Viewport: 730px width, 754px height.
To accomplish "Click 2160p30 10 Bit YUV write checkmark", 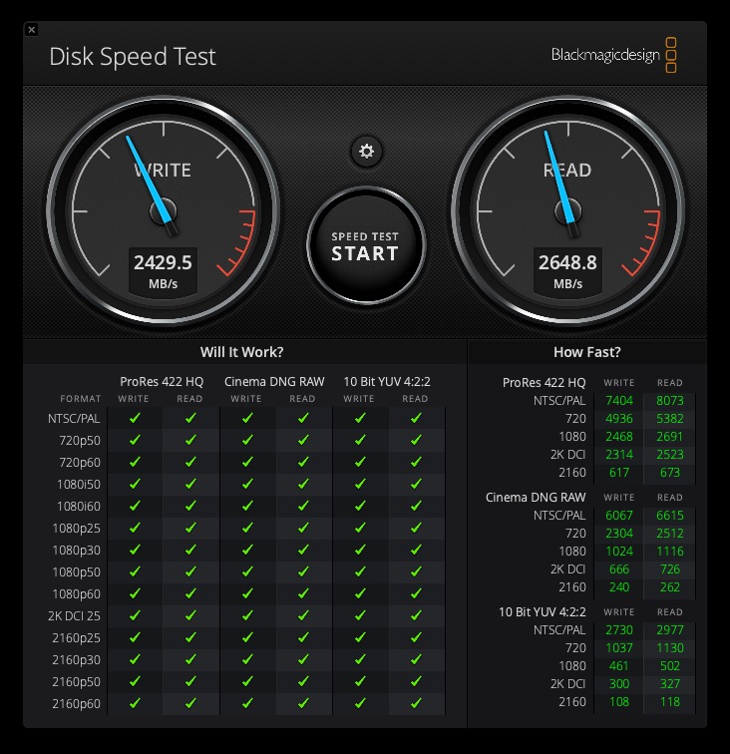I will pyautogui.click(x=360, y=660).
